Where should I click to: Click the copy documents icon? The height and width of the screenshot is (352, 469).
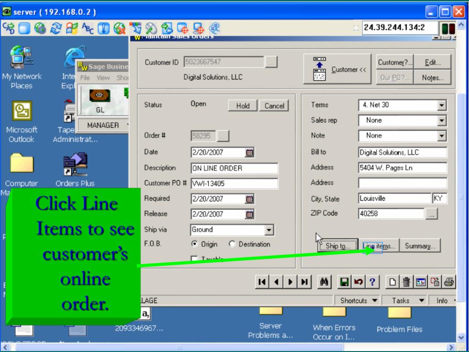pyautogui.click(x=435, y=282)
